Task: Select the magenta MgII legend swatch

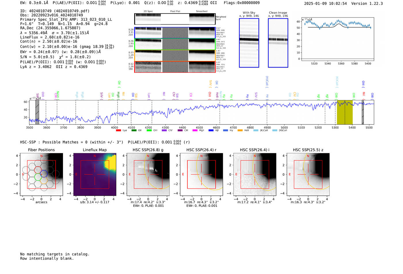Action: pyautogui.click(x=195, y=131)
